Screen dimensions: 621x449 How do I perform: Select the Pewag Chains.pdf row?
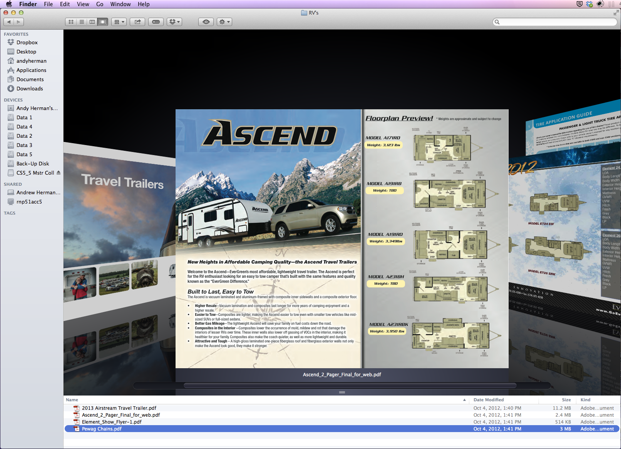342,429
